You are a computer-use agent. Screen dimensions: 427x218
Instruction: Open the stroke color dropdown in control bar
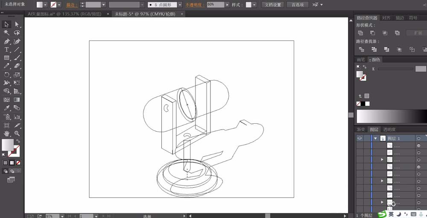point(59,5)
